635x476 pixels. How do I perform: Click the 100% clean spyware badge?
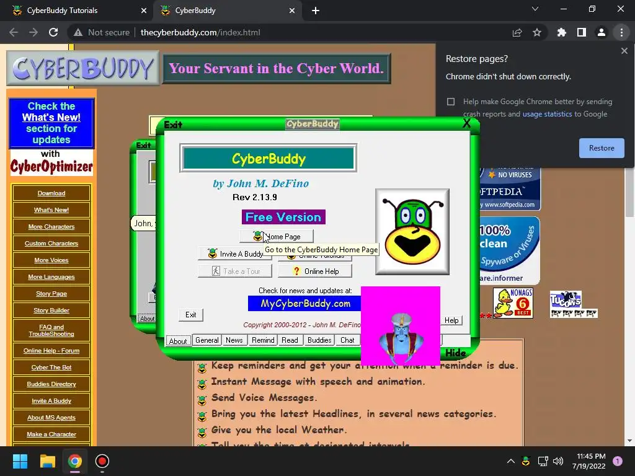click(510, 250)
